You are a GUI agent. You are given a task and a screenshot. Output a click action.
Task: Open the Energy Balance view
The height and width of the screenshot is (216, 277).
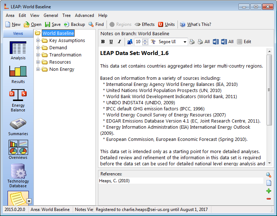(x=18, y=100)
